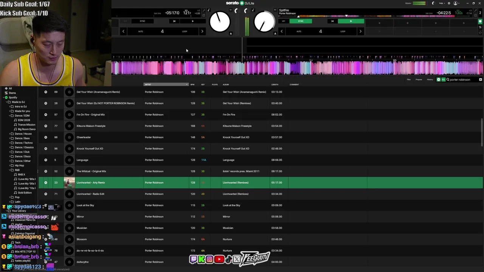Toggle right deck AUTO loop
Screen dimensions: 484x272
click(x=299, y=31)
